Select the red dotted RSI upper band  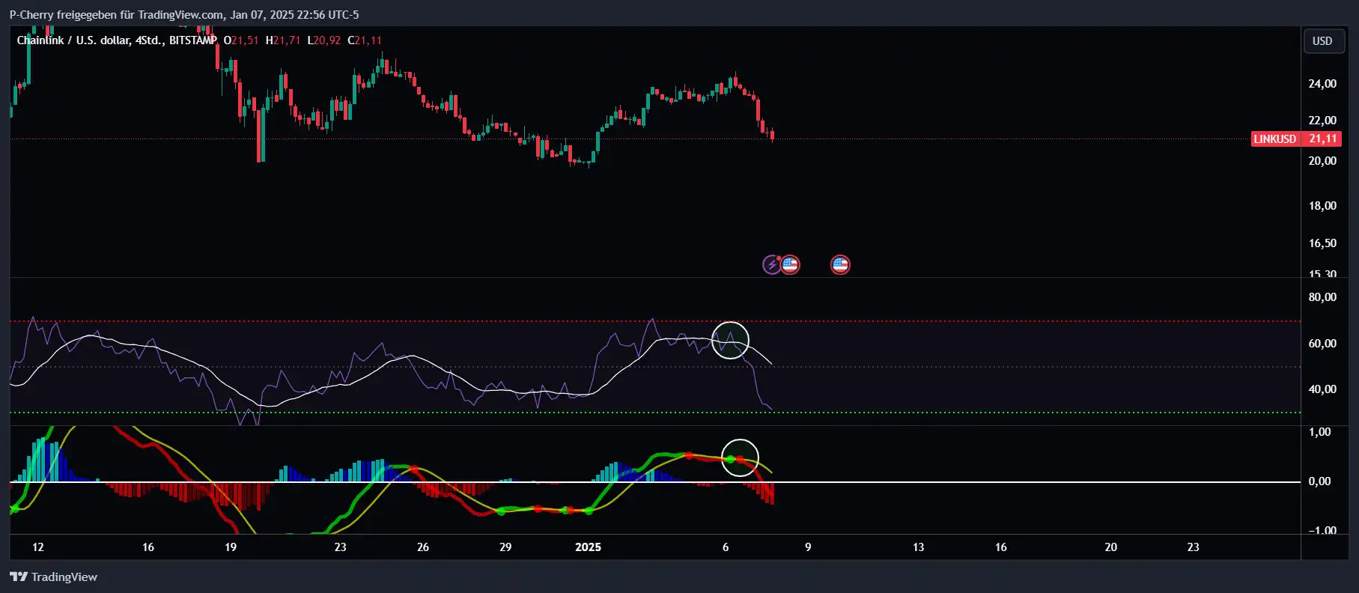click(x=655, y=321)
